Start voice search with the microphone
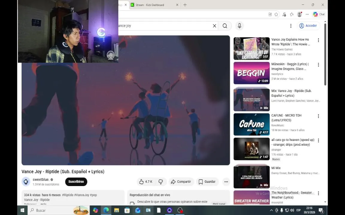345x215 pixels. [x=239, y=26]
